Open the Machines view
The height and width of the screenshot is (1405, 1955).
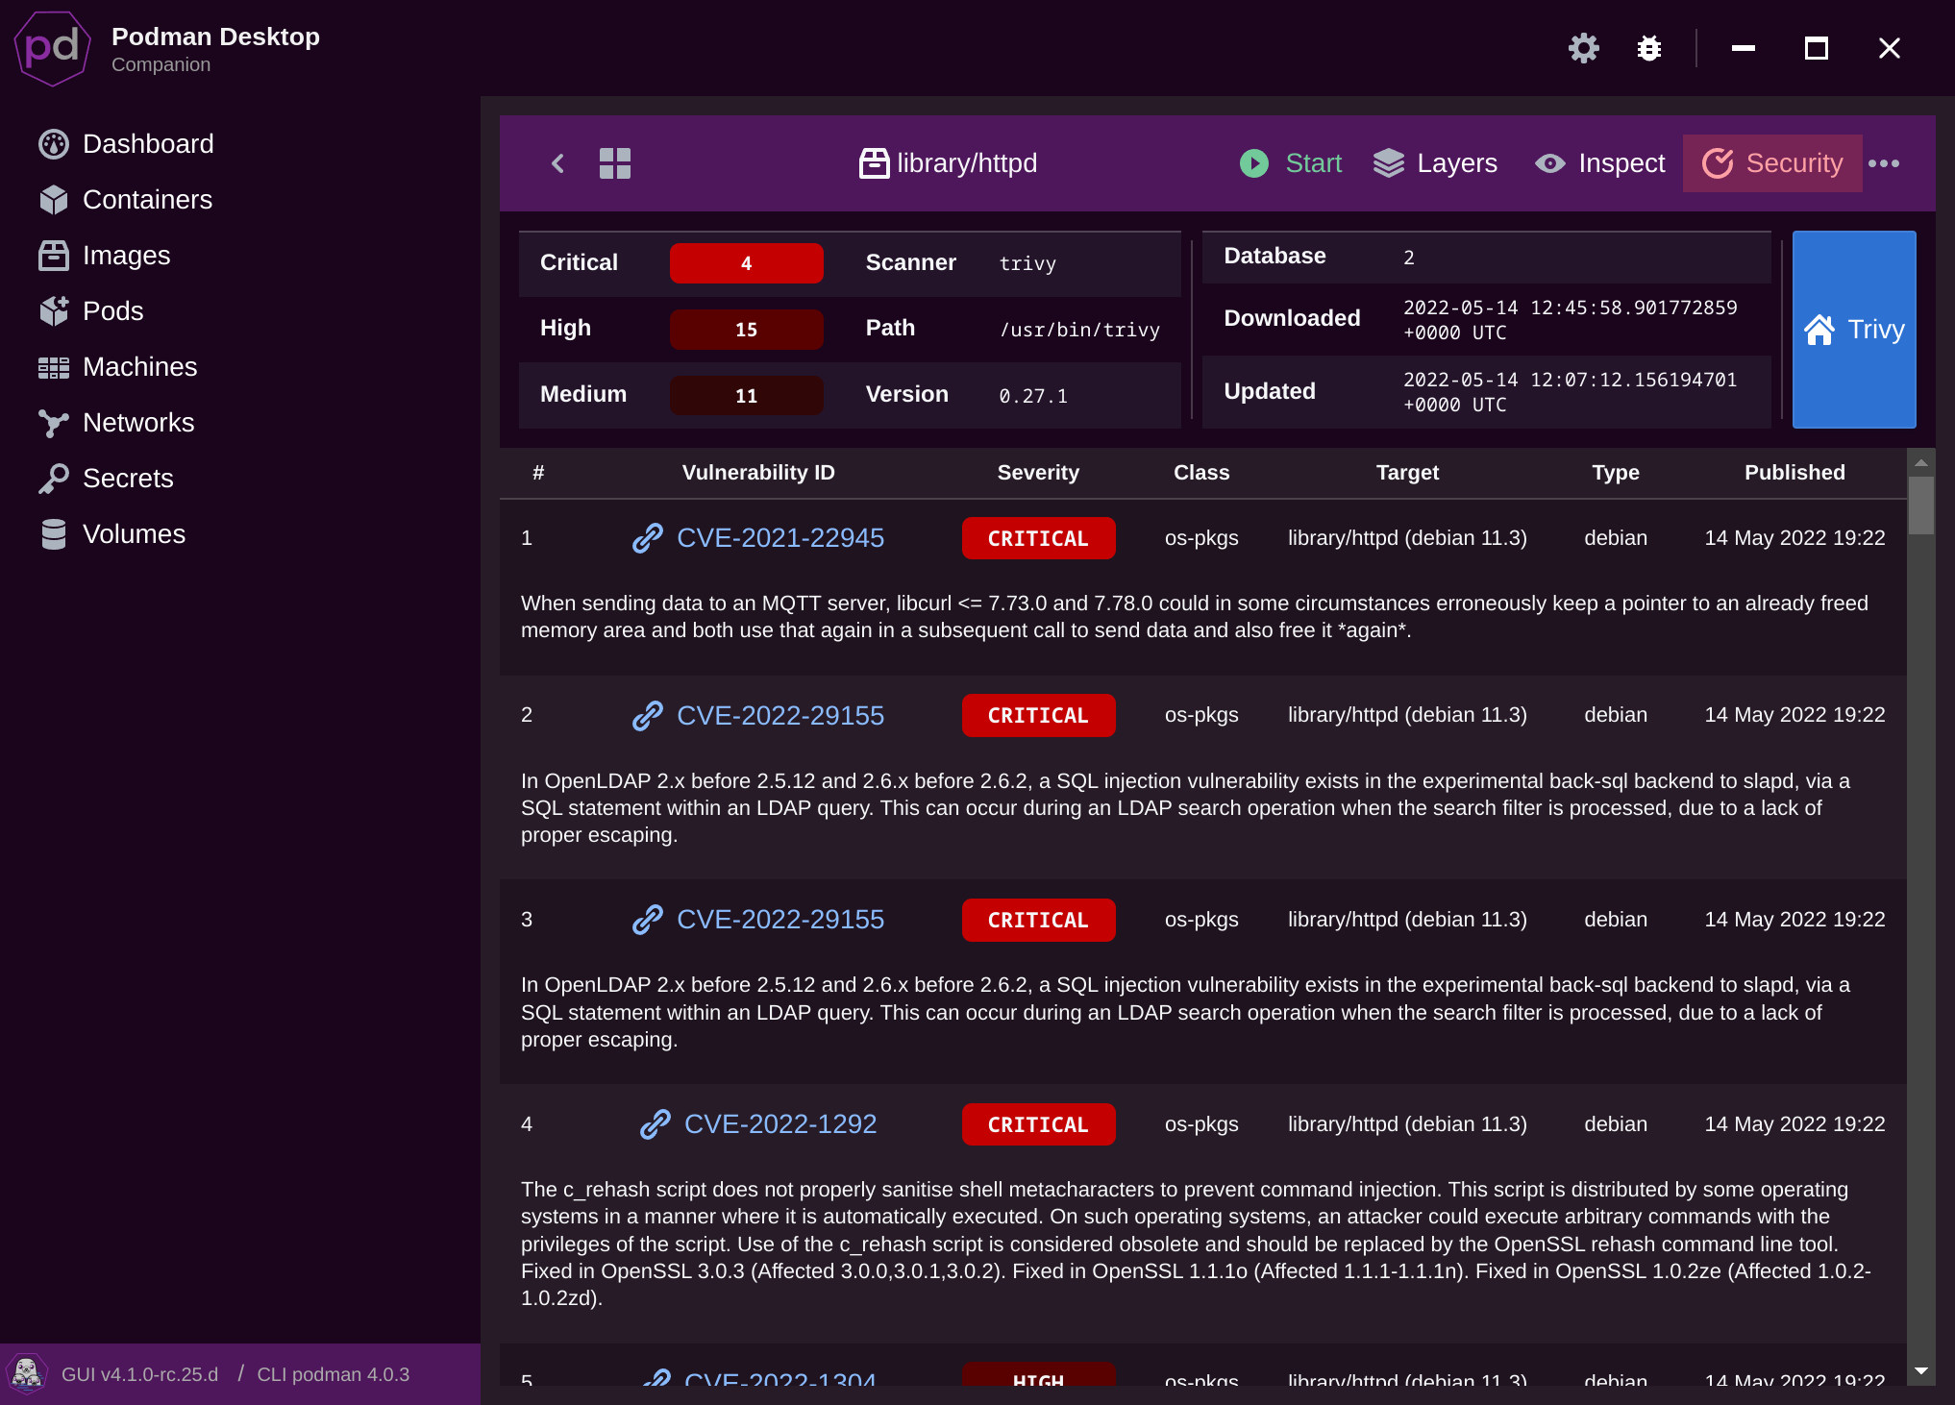pos(139,367)
